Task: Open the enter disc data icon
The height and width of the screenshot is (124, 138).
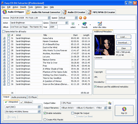Action: [100, 24]
